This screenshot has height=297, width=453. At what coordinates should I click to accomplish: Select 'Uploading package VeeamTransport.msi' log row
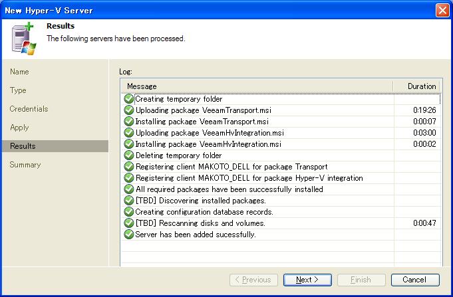tap(281, 110)
